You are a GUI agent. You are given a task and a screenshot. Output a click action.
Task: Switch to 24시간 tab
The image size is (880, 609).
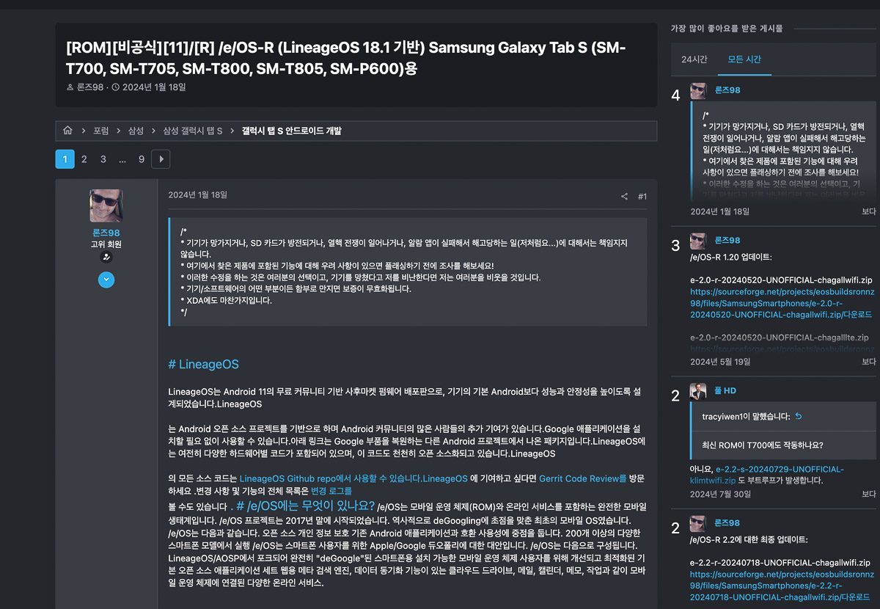694,59
